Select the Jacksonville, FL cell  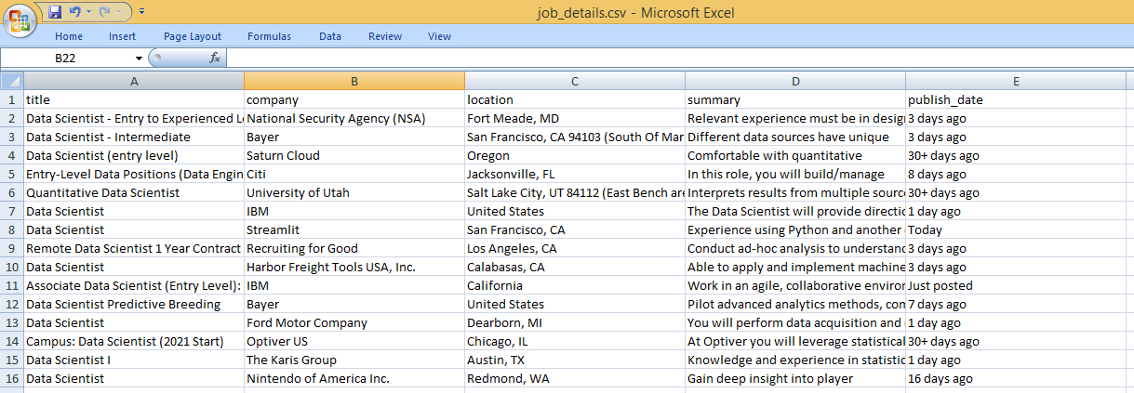coord(574,174)
